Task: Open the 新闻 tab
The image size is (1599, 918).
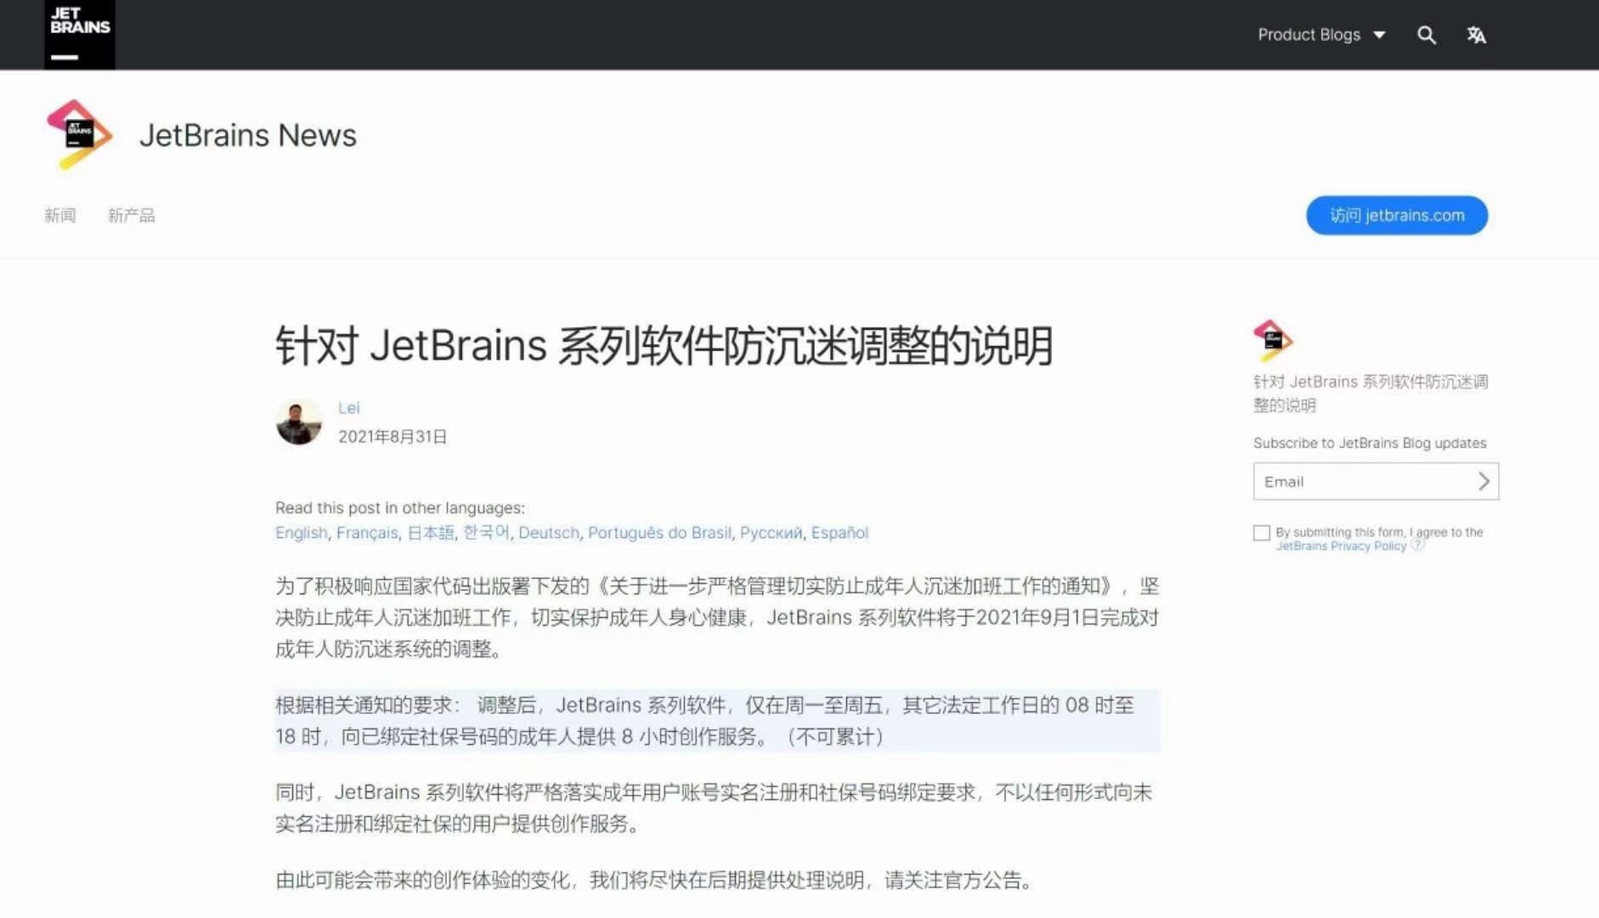Action: pos(60,215)
